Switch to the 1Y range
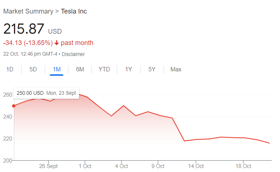The width and height of the screenshot is (280, 172). point(128,69)
